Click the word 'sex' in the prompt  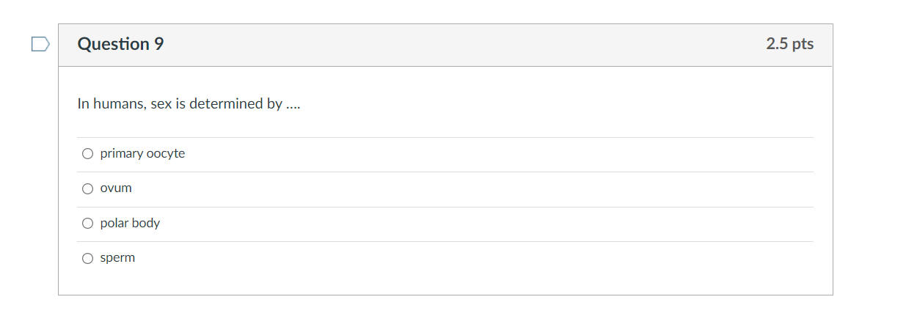pos(161,104)
